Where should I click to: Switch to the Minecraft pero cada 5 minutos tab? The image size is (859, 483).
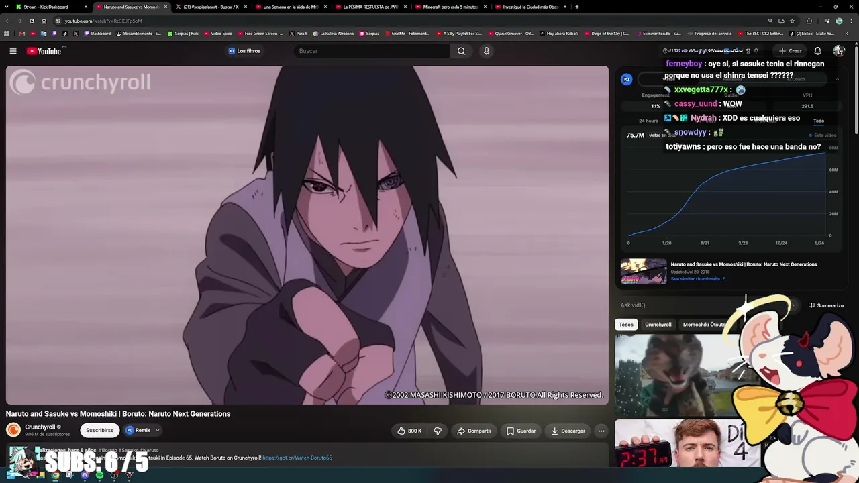(x=451, y=7)
